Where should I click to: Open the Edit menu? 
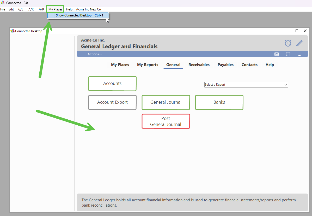tap(11, 9)
